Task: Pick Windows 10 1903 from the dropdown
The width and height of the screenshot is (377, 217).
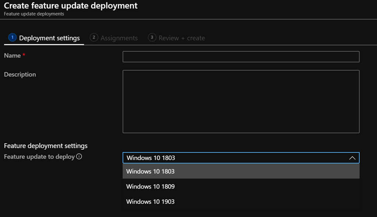Action: (x=151, y=202)
